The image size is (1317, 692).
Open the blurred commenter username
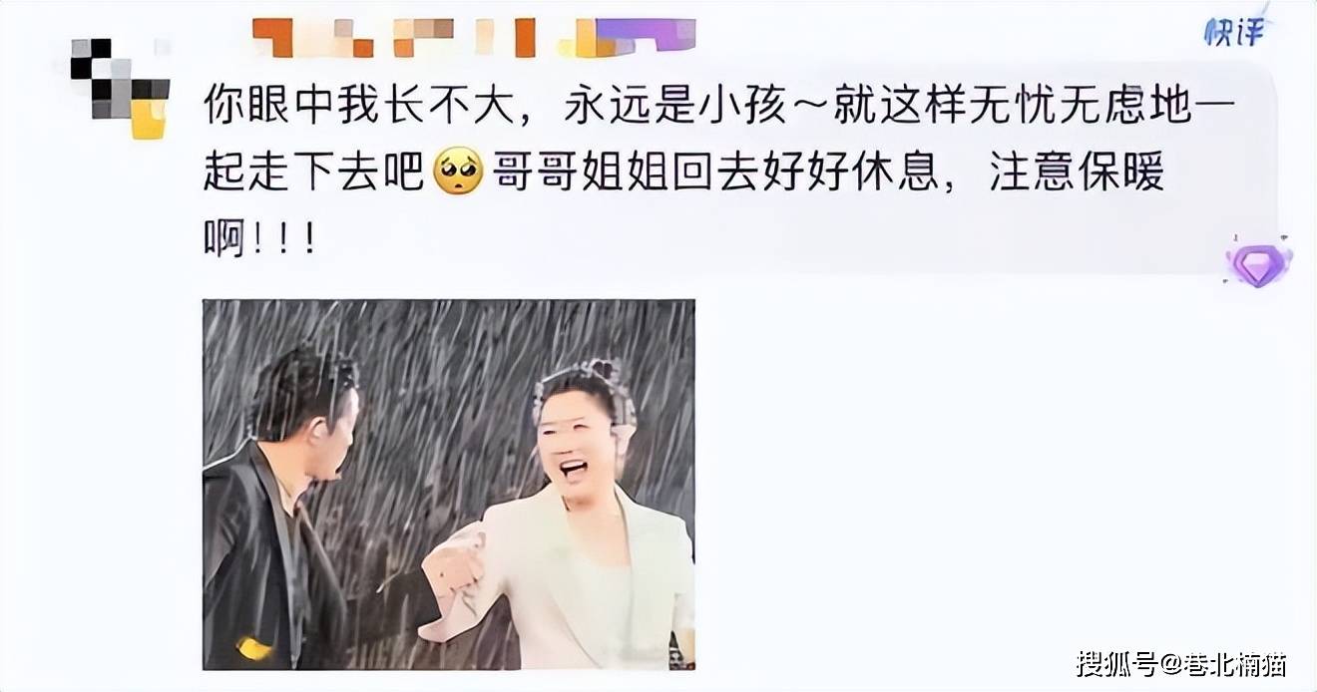(x=474, y=37)
